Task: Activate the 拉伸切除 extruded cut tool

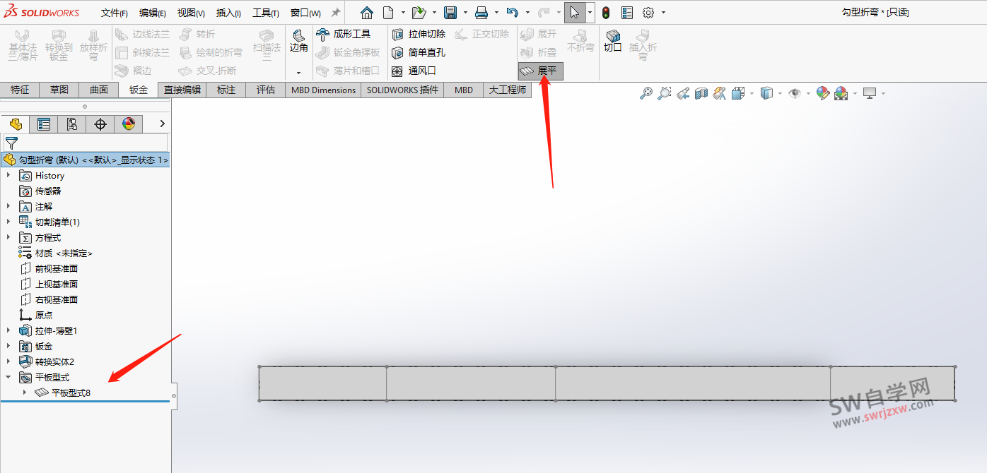Action: pos(426,32)
